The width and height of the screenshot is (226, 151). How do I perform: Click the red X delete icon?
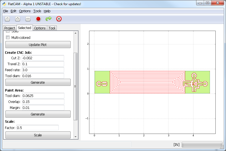pos(59,19)
